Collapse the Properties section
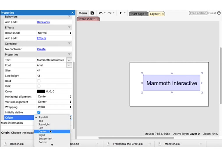The height and width of the screenshot is (157, 222). coord(69,54)
